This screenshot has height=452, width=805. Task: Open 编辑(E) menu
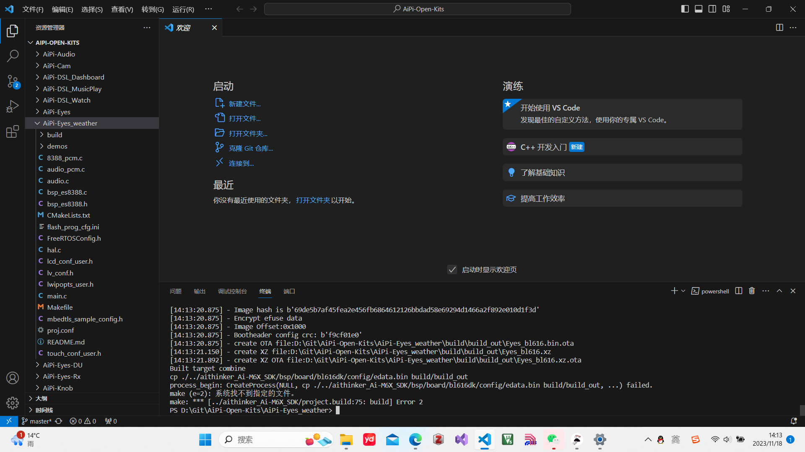62,9
